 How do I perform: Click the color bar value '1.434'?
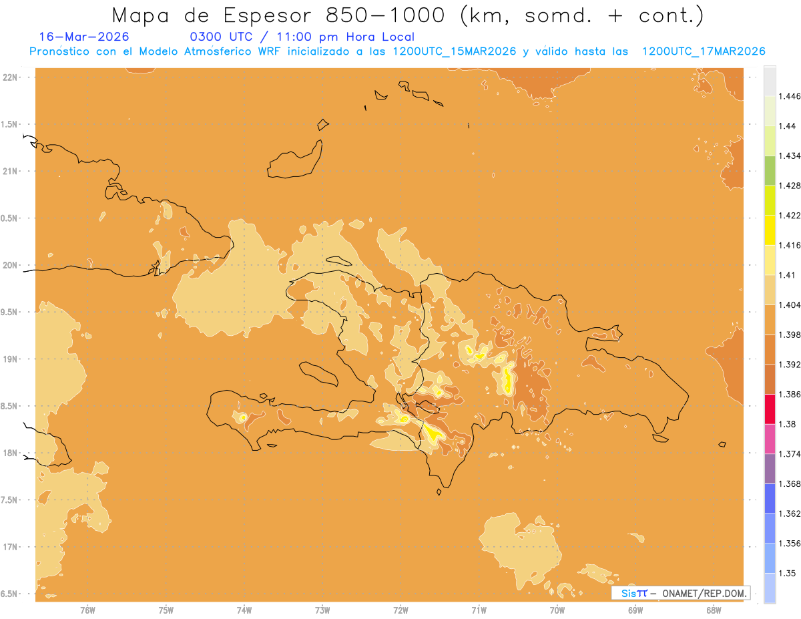pos(790,156)
